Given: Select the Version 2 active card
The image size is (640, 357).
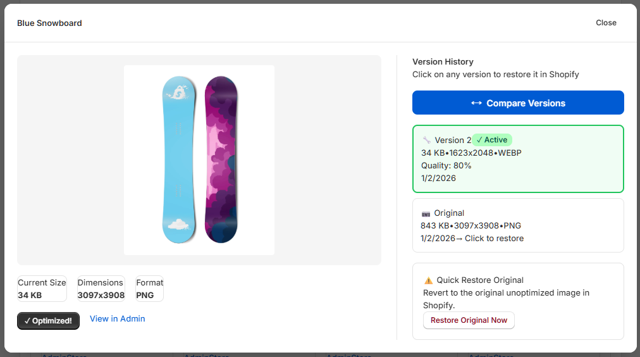Looking at the screenshot, I should [518, 159].
